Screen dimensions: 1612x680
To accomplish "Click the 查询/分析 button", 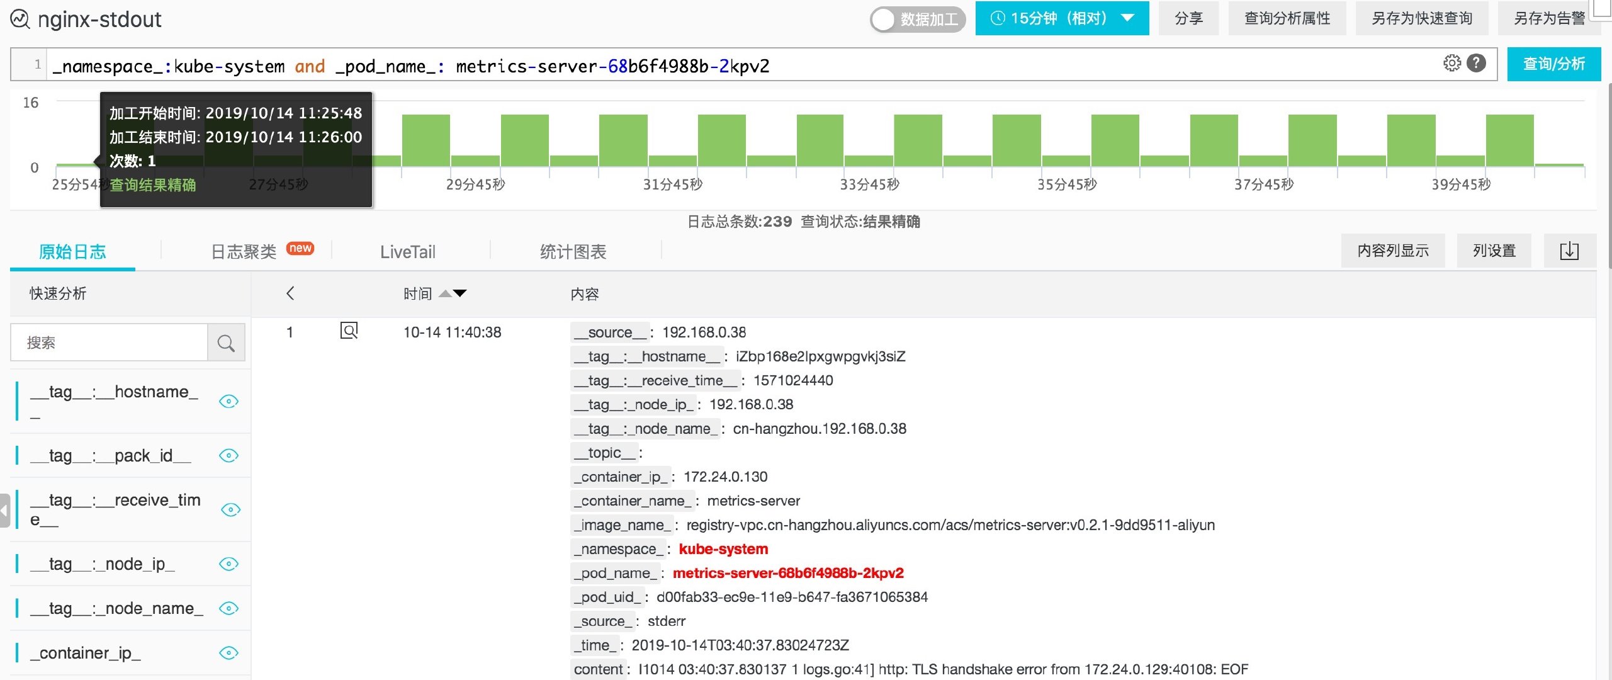I will coord(1553,64).
